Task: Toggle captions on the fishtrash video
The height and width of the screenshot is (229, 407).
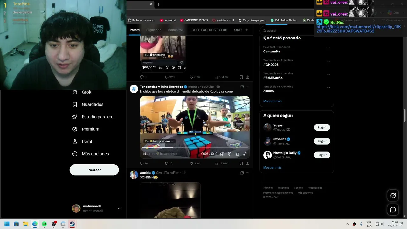Action: click(160, 67)
